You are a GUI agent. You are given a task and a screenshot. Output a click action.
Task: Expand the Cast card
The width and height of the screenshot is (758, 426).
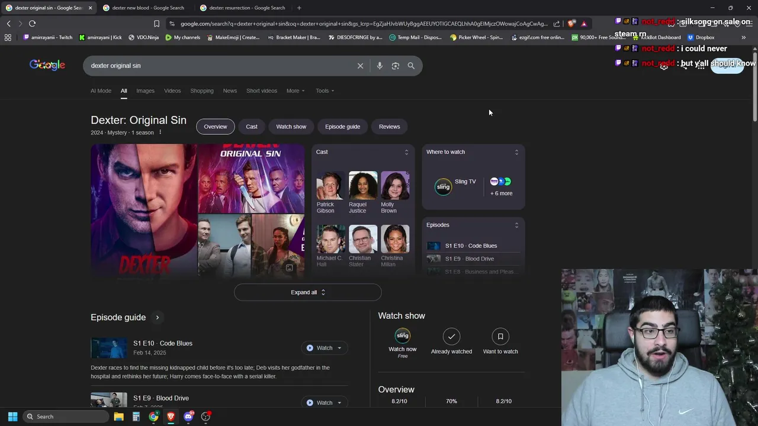click(x=406, y=152)
